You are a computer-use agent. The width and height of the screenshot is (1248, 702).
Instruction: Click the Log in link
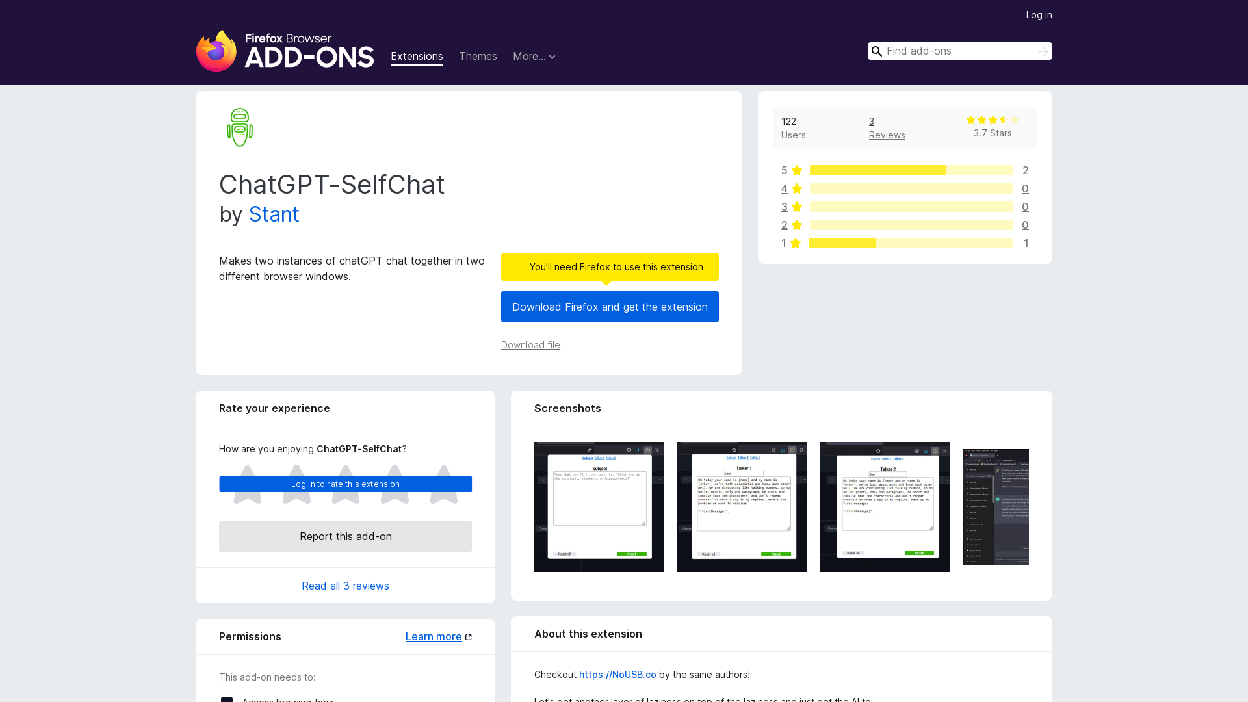(x=1039, y=15)
